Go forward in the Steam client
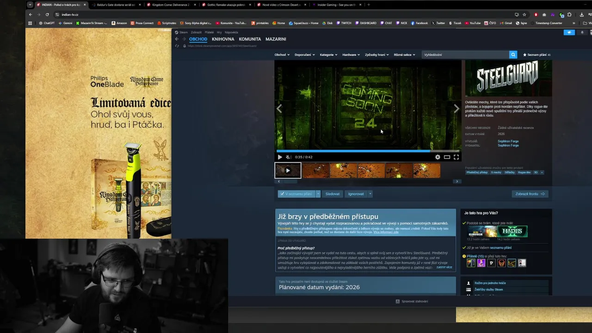The image size is (592, 333). point(183,39)
